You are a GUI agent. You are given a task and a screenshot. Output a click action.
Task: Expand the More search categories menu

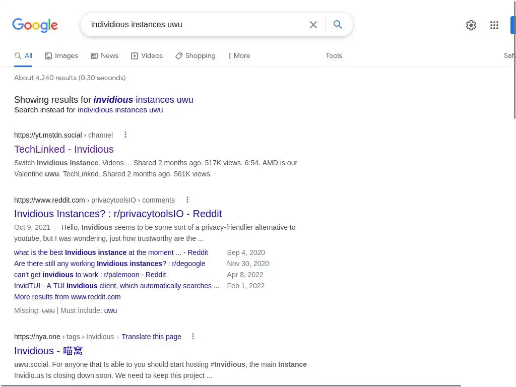pyautogui.click(x=239, y=55)
